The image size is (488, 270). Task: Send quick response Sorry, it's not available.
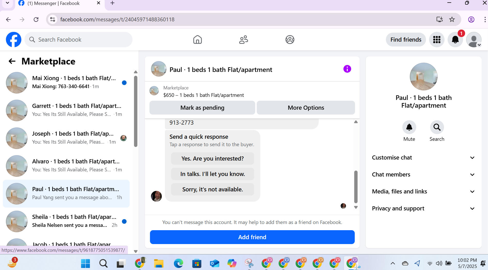[212, 189]
